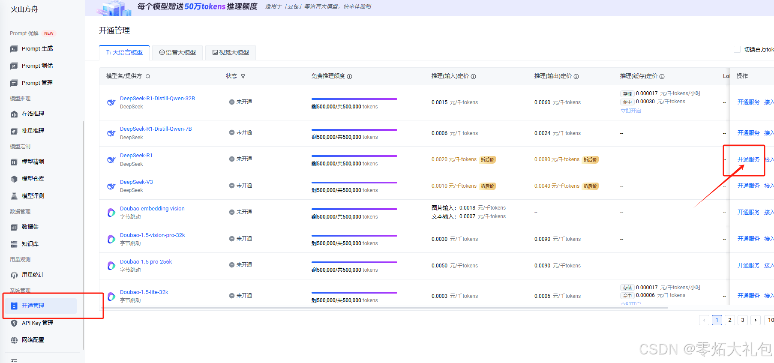The width and height of the screenshot is (774, 363).
Task: Click 开通服务 for DeepSeek-V3
Action: (748, 186)
